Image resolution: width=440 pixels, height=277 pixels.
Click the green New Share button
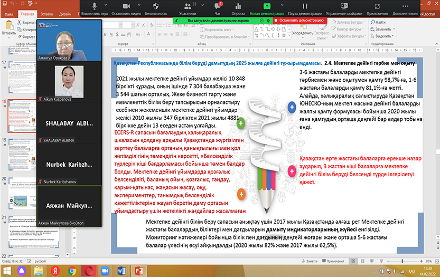267,8
